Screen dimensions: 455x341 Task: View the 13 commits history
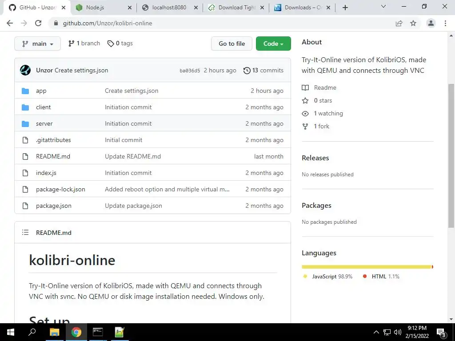tap(263, 70)
